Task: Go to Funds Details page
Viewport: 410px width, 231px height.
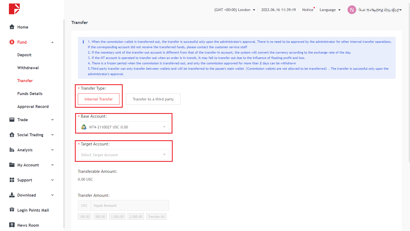Action: [30, 94]
